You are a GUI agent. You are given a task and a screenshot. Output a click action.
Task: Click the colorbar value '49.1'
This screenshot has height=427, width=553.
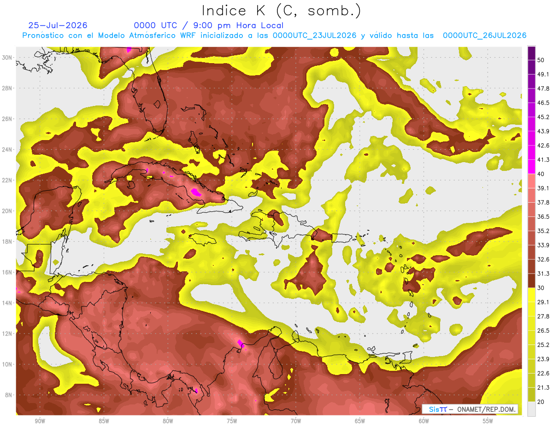543,74
